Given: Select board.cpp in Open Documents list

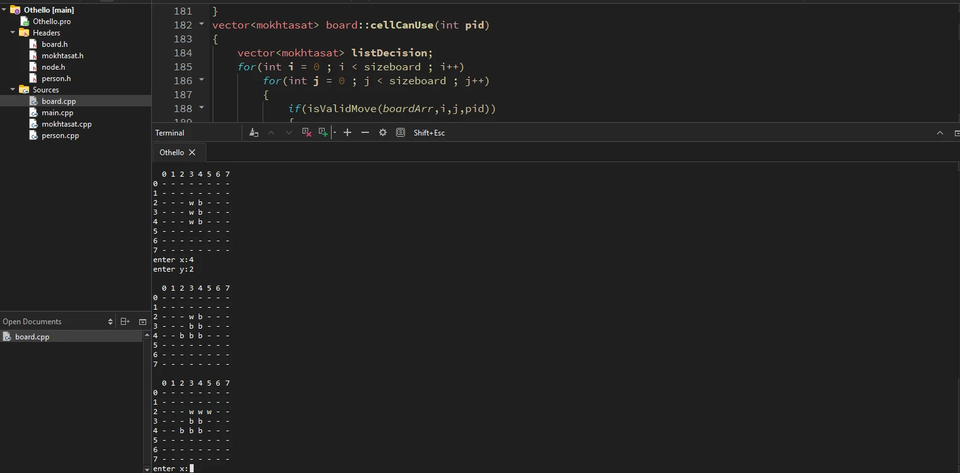Looking at the screenshot, I should tap(32, 337).
